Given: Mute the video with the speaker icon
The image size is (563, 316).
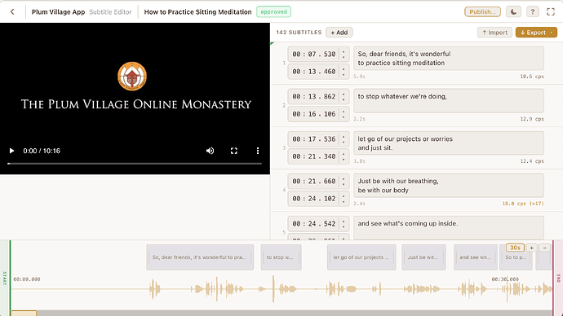Looking at the screenshot, I should 210,151.
